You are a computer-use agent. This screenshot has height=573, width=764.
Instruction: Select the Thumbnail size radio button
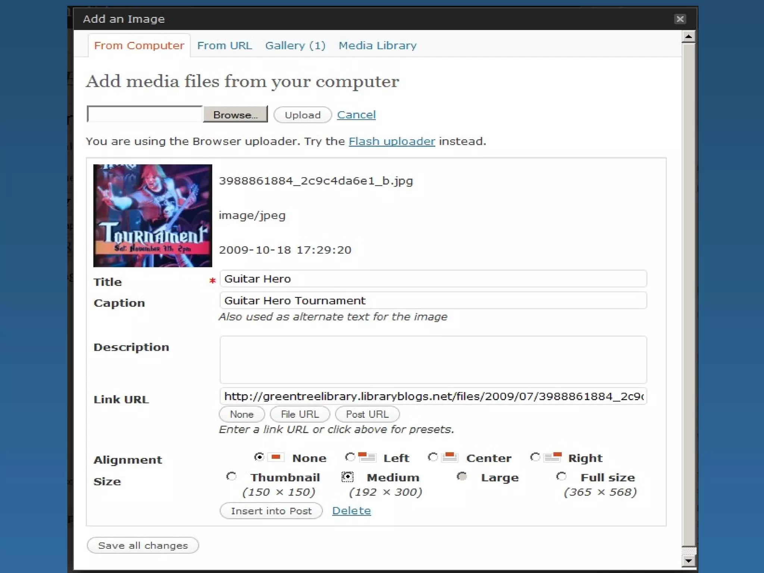(231, 476)
